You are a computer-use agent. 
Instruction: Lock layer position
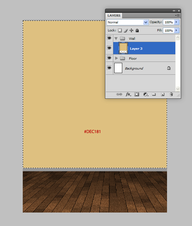click(132, 30)
